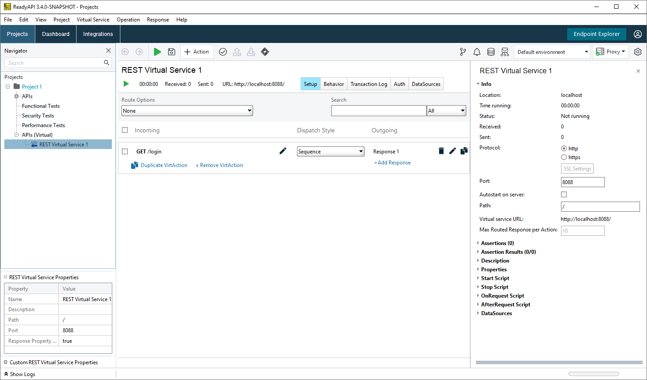The height and width of the screenshot is (380, 647).
Task: Click the navigate forward arrow icon
Action: click(139, 52)
